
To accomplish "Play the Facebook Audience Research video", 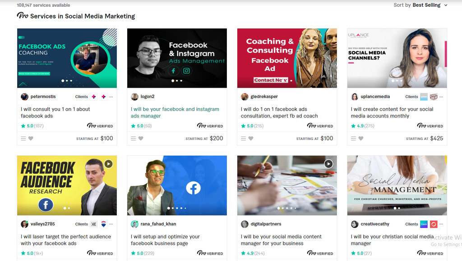I will pos(108,164).
